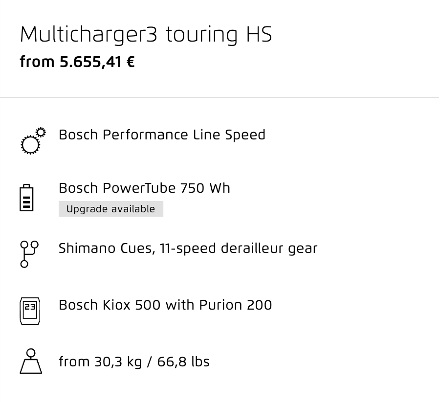Click the motor gears icon
This screenshot has width=439, height=405.
pos(33,141)
